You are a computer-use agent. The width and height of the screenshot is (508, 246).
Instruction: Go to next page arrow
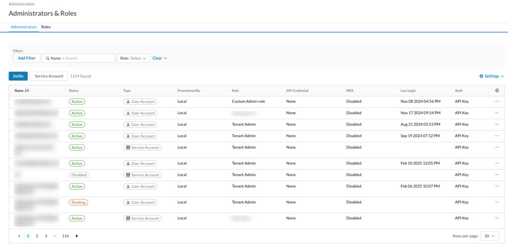(77, 236)
